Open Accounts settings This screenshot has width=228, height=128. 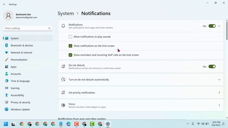coord(28,74)
